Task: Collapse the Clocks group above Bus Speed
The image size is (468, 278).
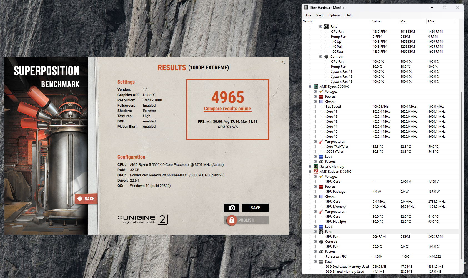Action: 315,102
